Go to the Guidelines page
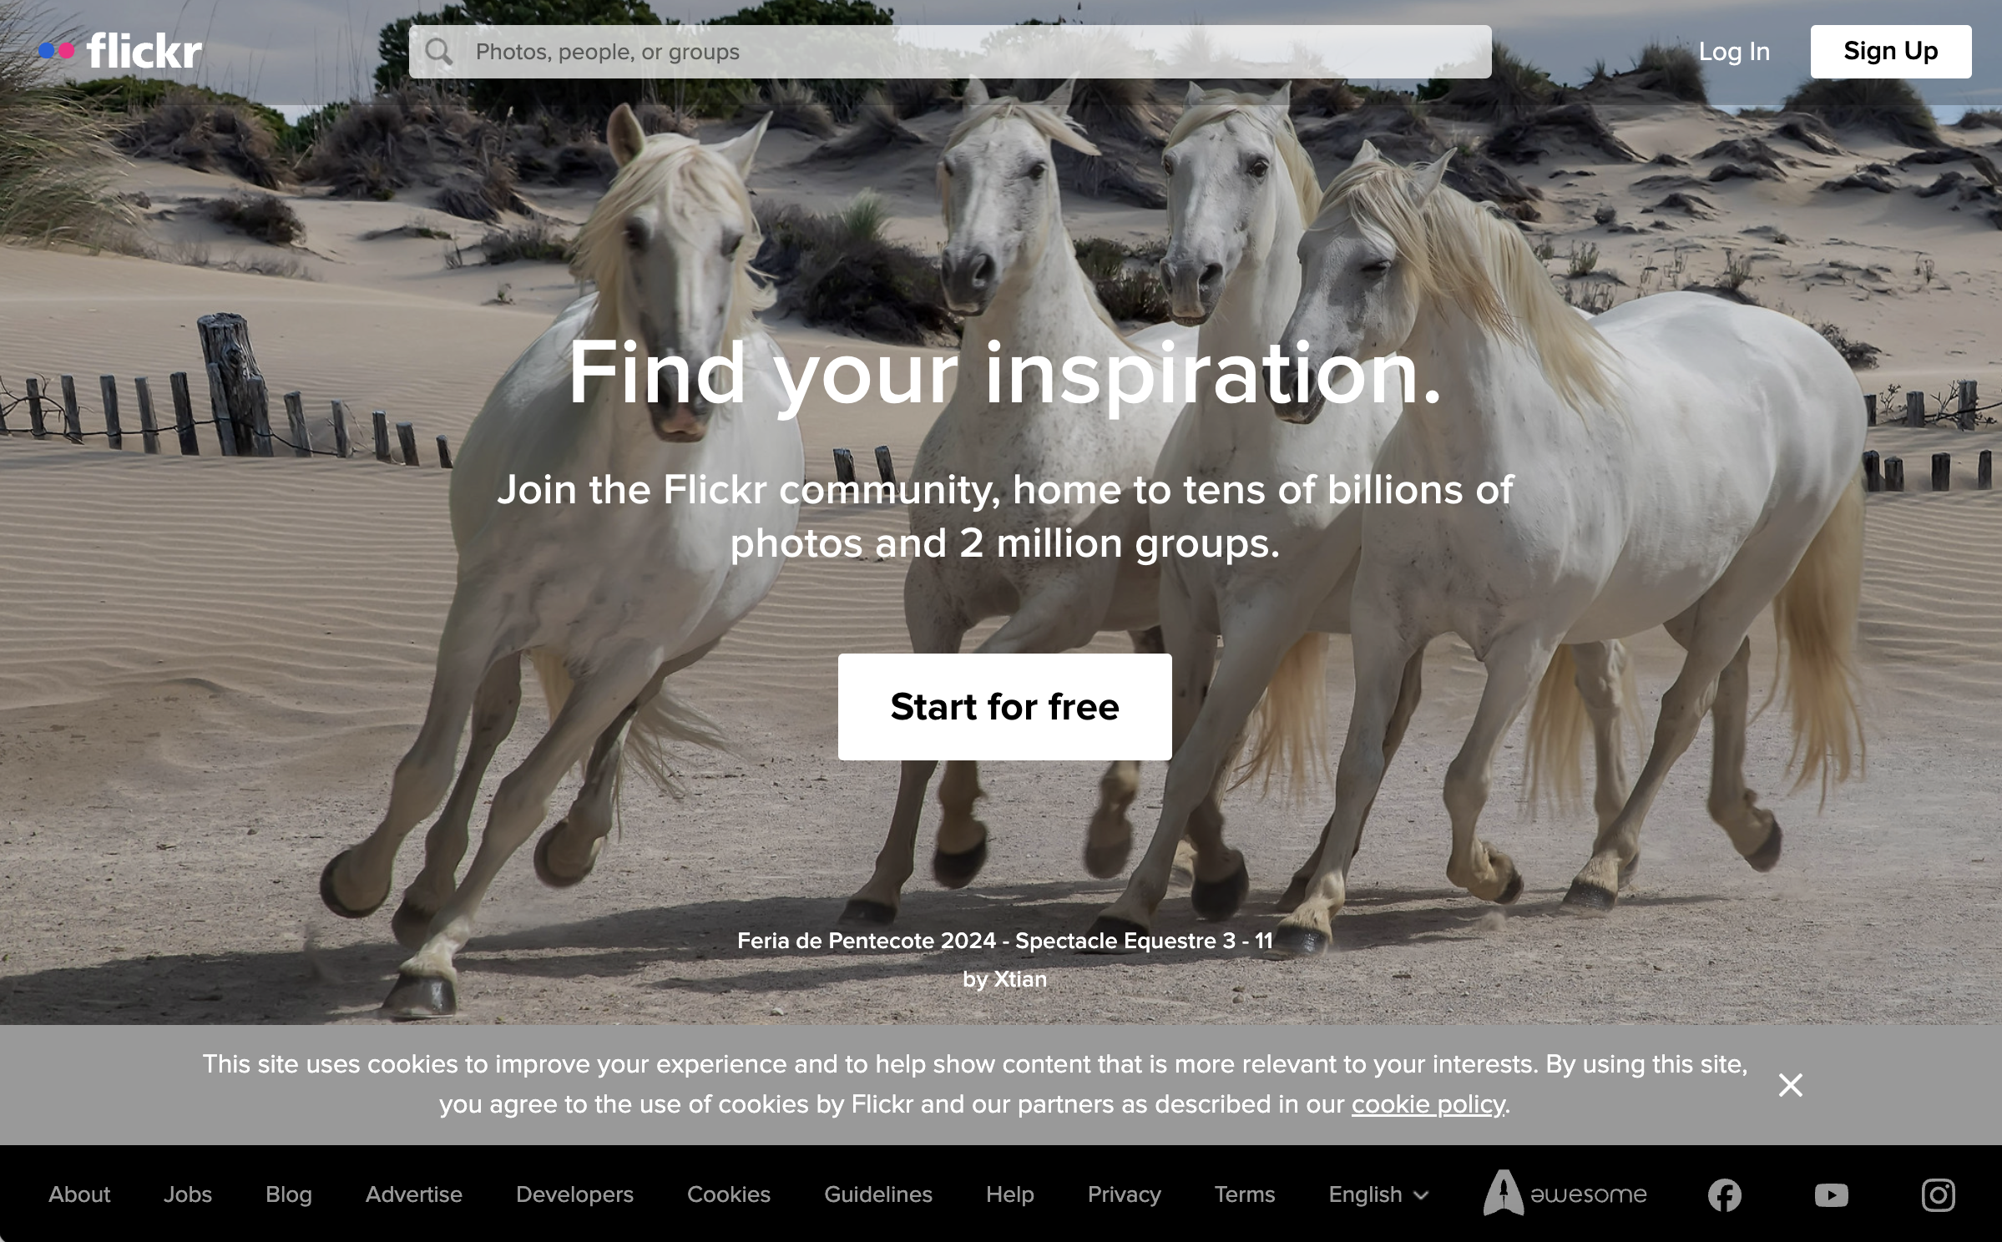This screenshot has height=1242, width=2002. pyautogui.click(x=878, y=1194)
